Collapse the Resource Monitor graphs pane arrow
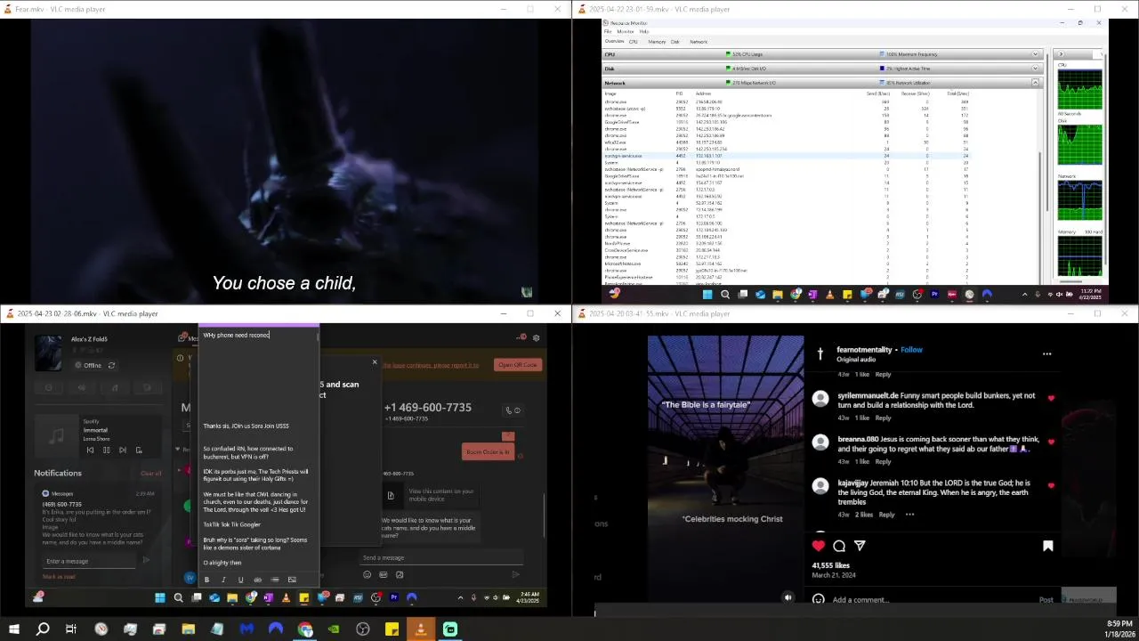 tap(1061, 54)
